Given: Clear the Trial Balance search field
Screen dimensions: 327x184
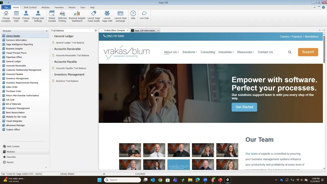Looking at the screenshot, I should point(96,30).
